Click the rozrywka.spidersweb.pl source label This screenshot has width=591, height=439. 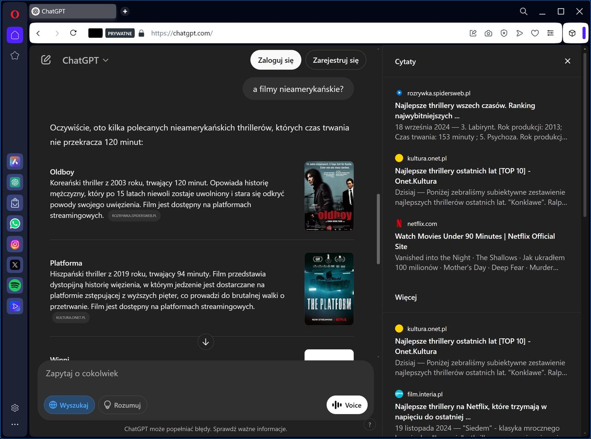click(439, 93)
